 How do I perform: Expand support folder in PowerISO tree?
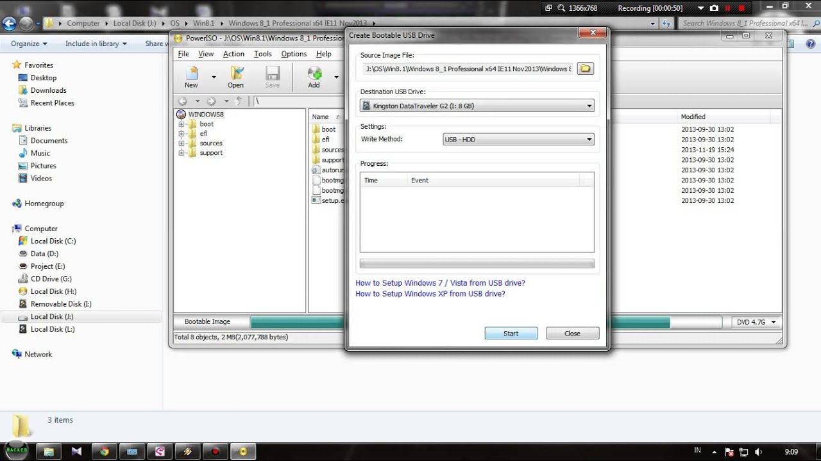click(182, 153)
